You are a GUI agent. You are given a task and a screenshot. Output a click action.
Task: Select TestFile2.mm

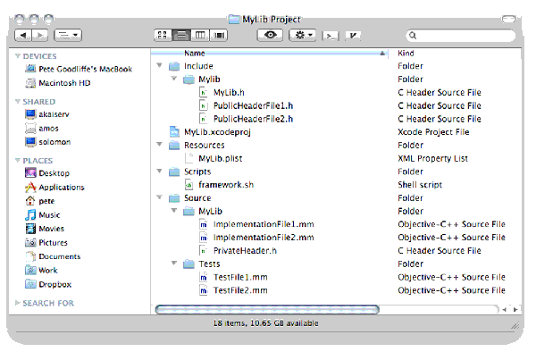pos(233,290)
